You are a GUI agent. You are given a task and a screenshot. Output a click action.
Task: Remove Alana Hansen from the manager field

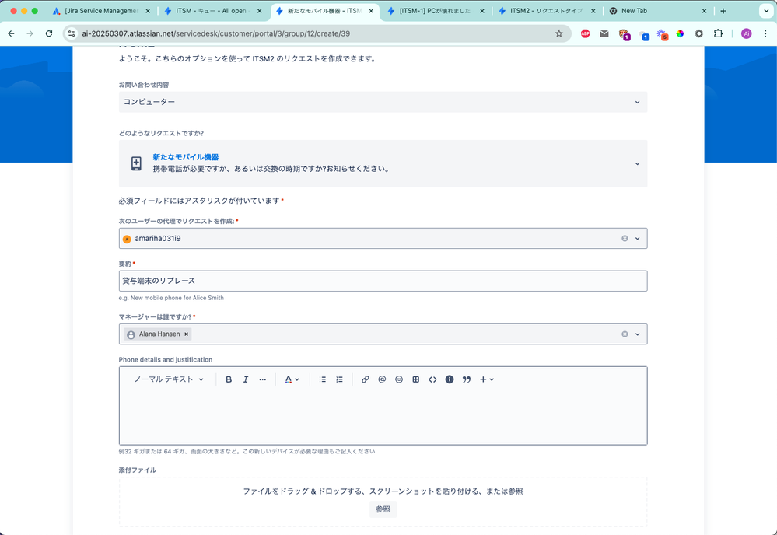tap(185, 334)
